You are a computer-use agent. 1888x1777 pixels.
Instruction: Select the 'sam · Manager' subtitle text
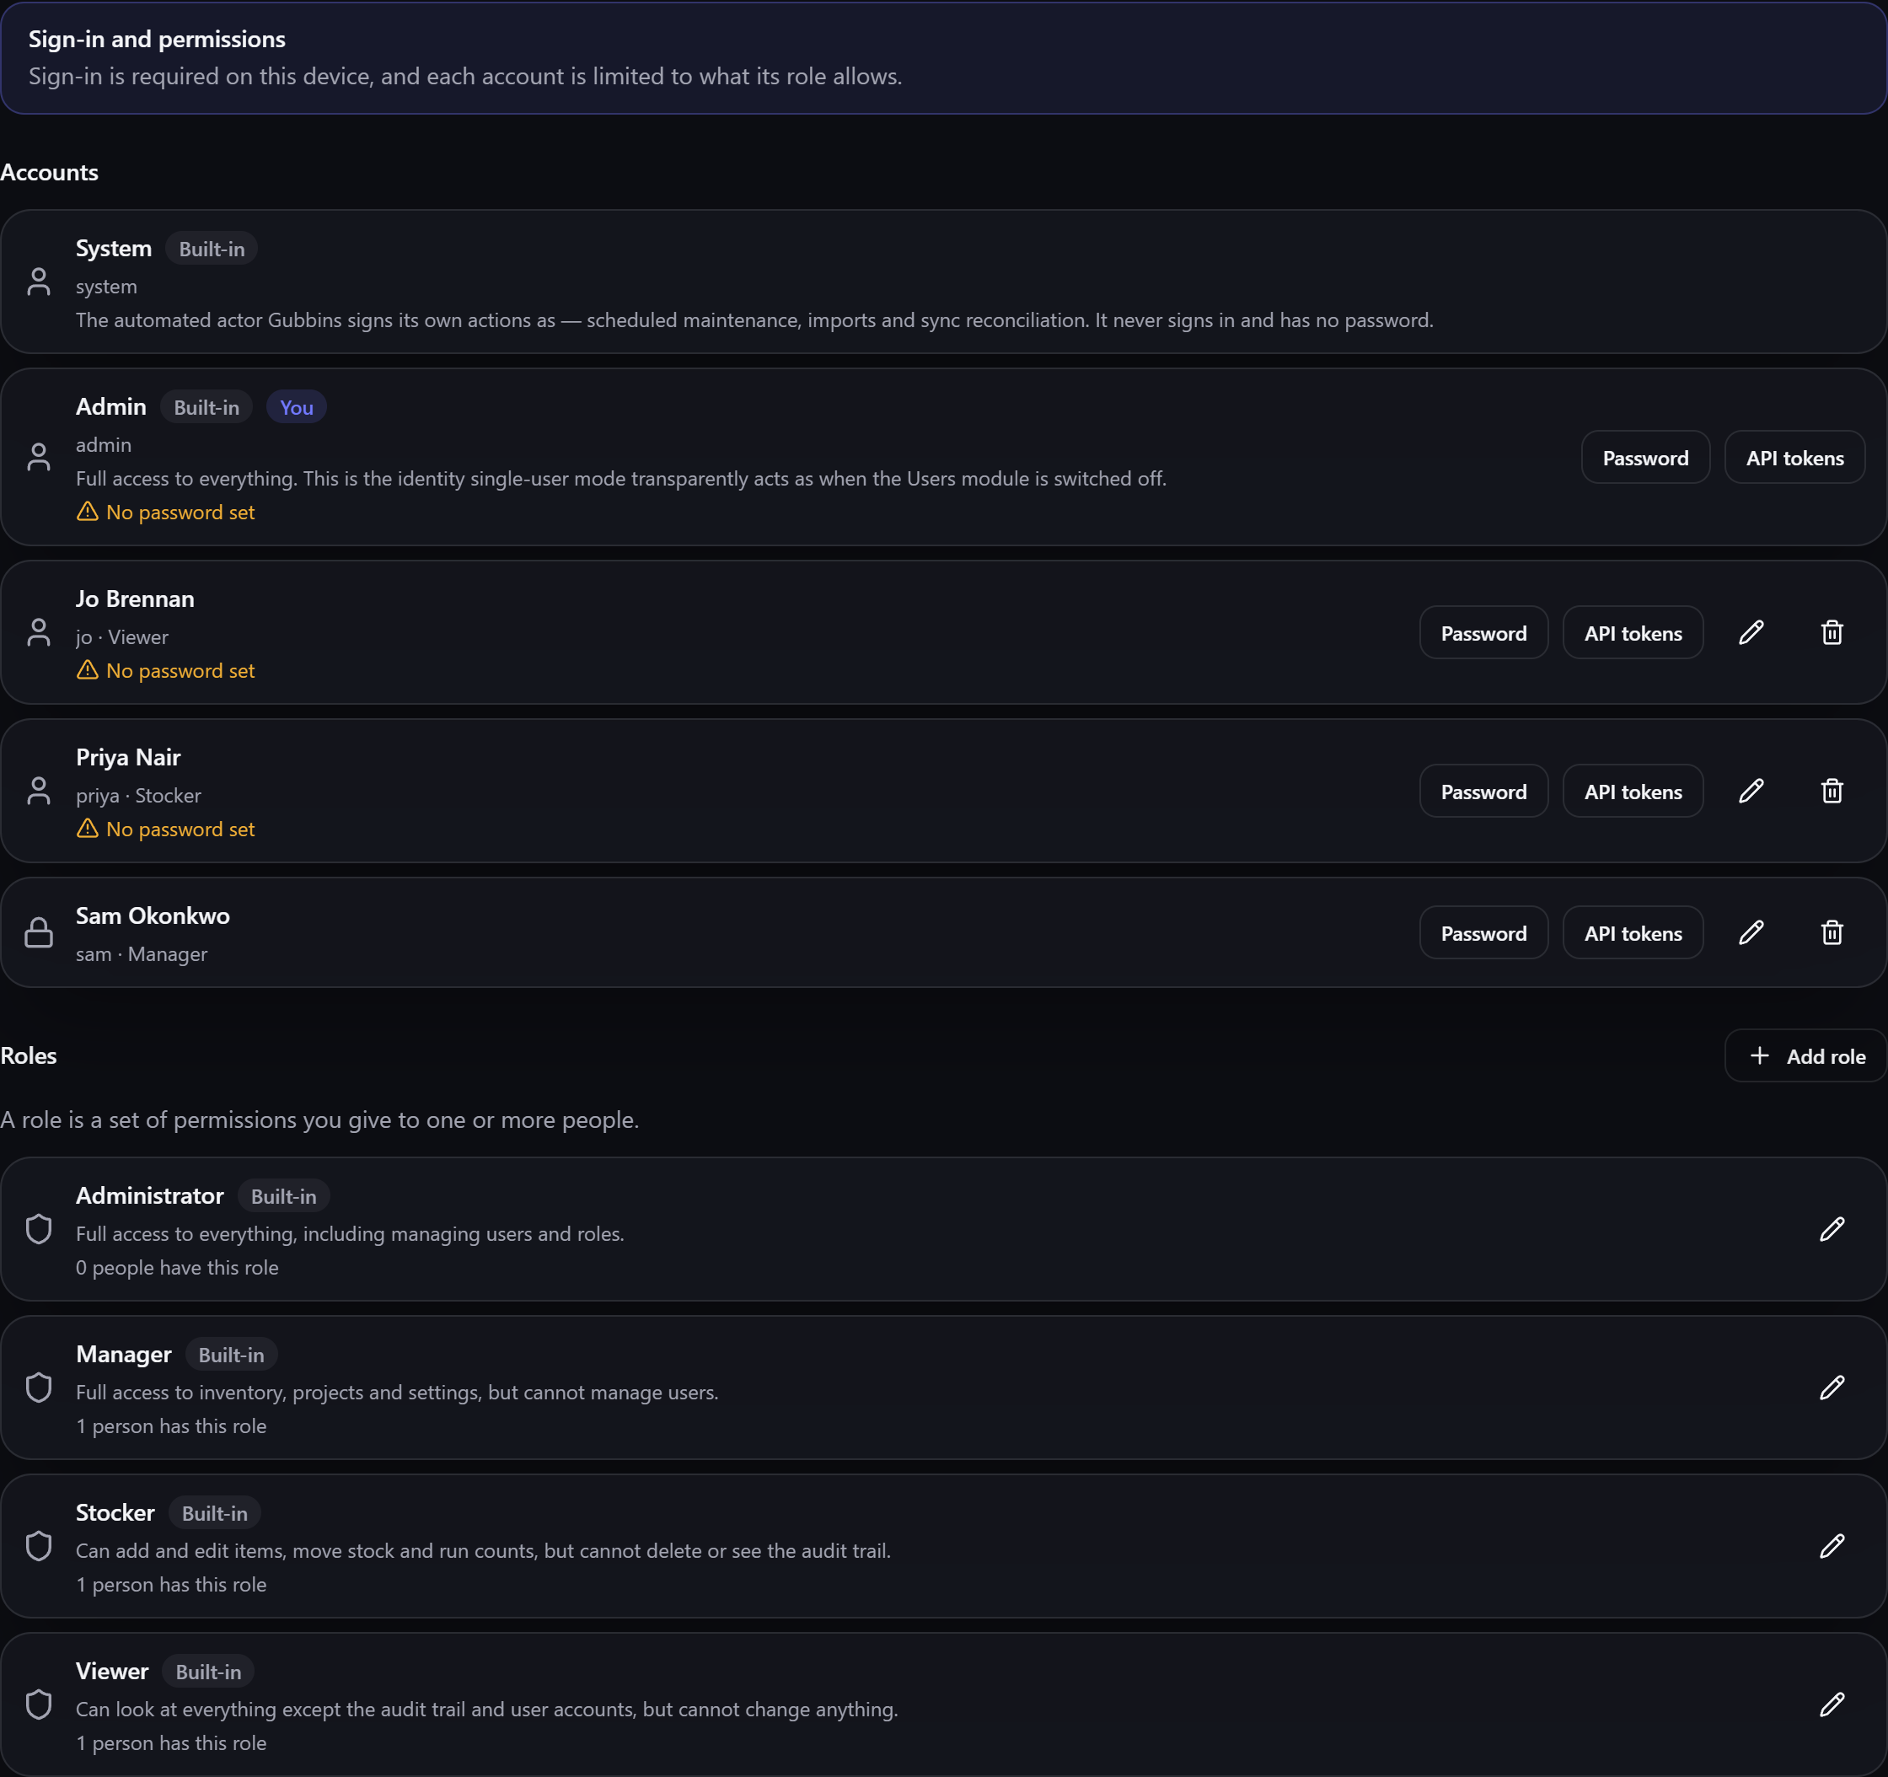tap(142, 954)
